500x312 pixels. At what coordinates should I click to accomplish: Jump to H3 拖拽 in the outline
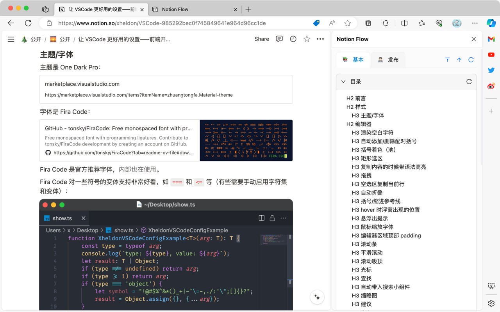362,175
